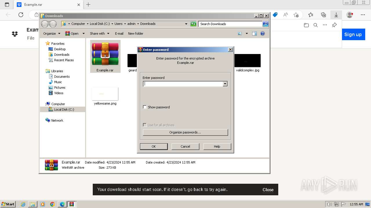Open Chrome from the taskbar

coord(52,204)
